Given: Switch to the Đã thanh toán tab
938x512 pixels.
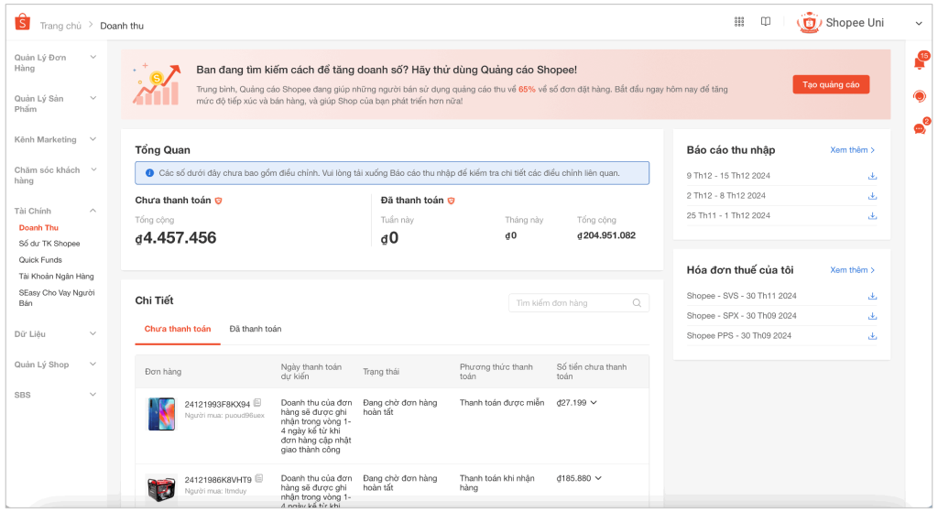Looking at the screenshot, I should click(256, 329).
